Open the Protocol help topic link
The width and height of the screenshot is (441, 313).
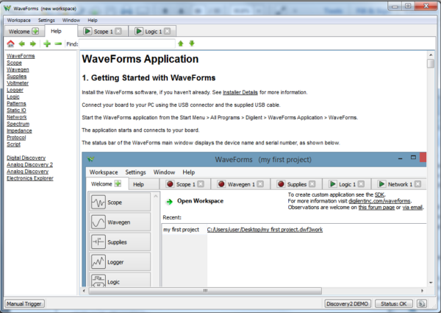click(16, 138)
